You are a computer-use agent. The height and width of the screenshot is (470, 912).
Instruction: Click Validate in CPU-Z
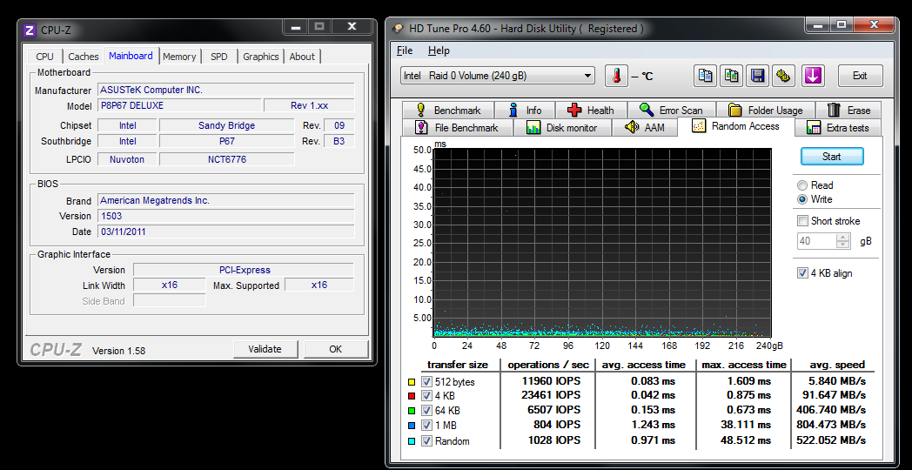coord(265,349)
